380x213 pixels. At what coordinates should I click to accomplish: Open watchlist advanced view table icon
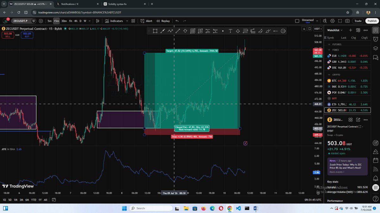coord(358,30)
